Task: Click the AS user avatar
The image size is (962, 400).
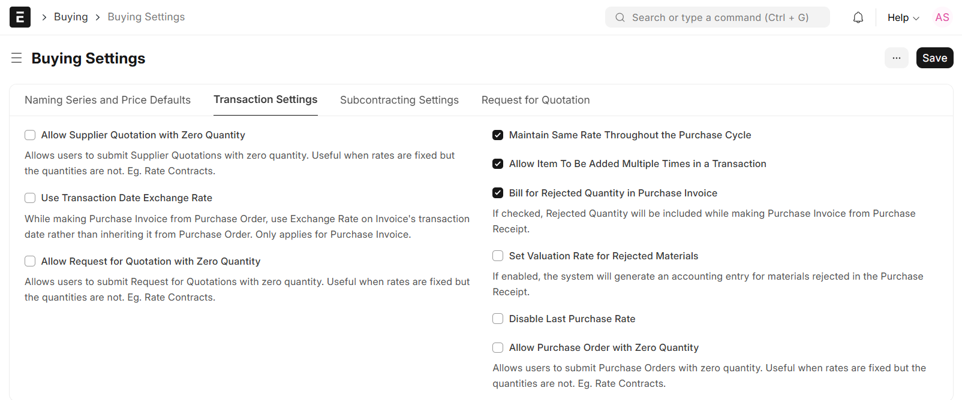Action: (x=942, y=17)
